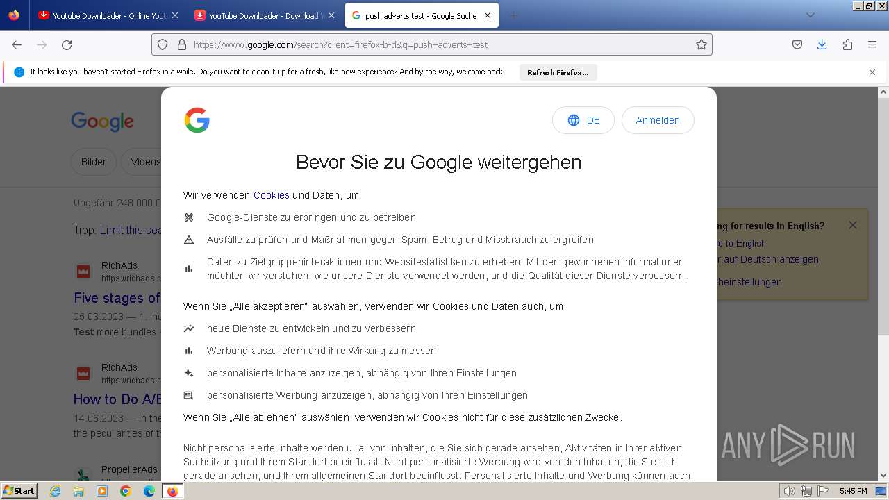Click the Limit this search tip link

(131, 230)
